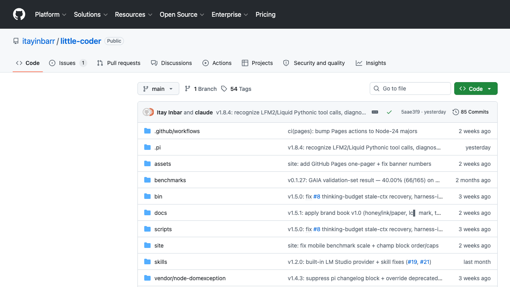The height and width of the screenshot is (287, 510).
Task: Click the Public visibility badge
Action: [114, 41]
